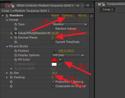Click the Position crosshair point picker
125x98 pixels.
(x=54, y=51)
